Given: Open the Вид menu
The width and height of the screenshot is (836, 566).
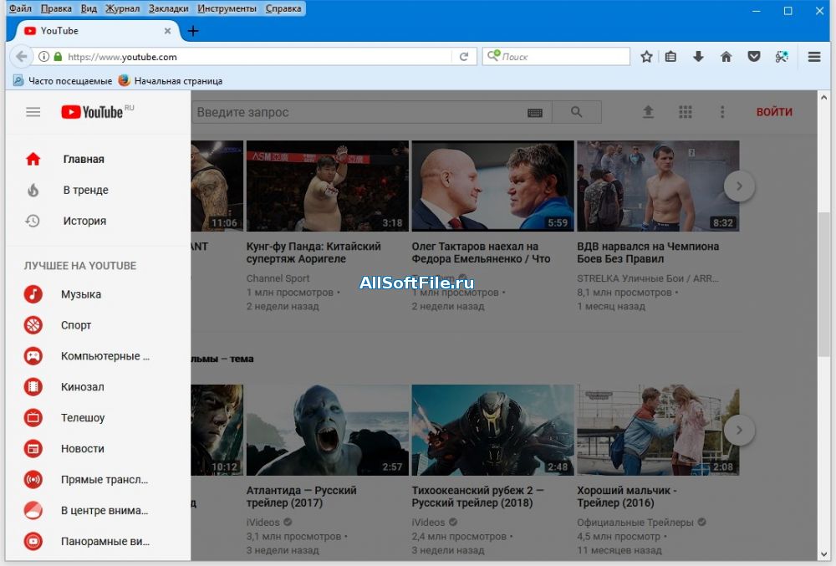Looking at the screenshot, I should pyautogui.click(x=89, y=8).
